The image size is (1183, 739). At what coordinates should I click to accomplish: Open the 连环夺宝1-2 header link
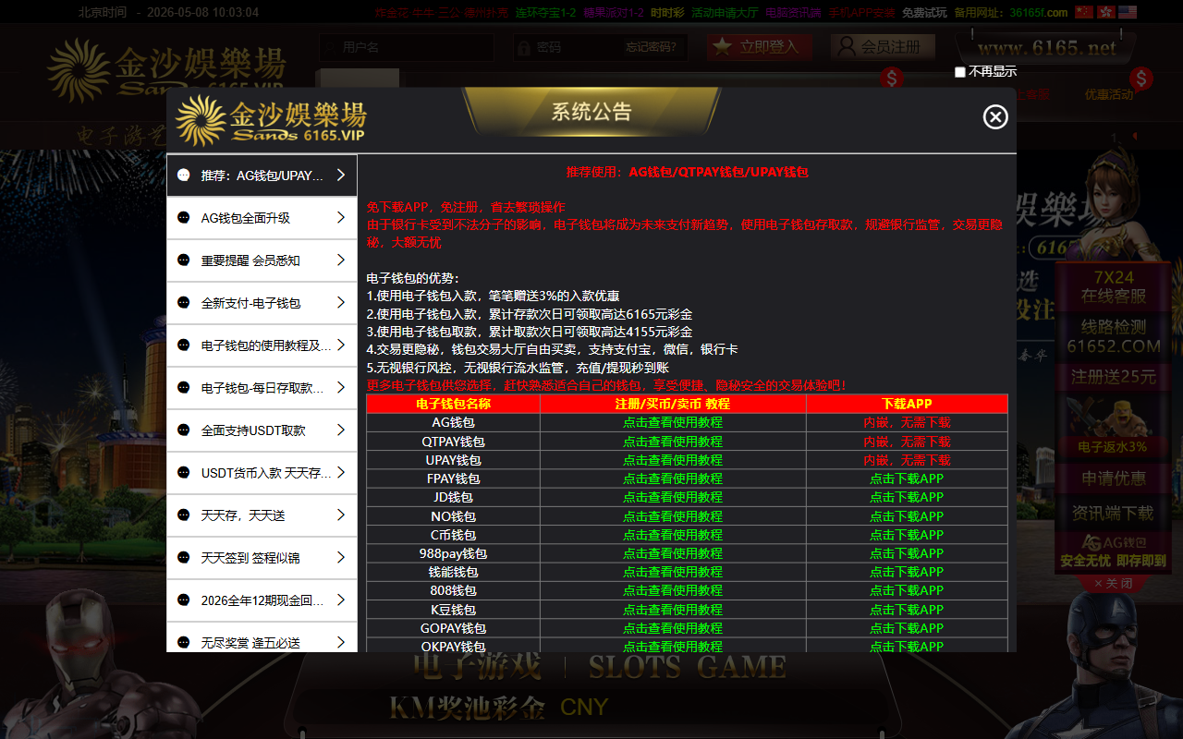click(545, 13)
